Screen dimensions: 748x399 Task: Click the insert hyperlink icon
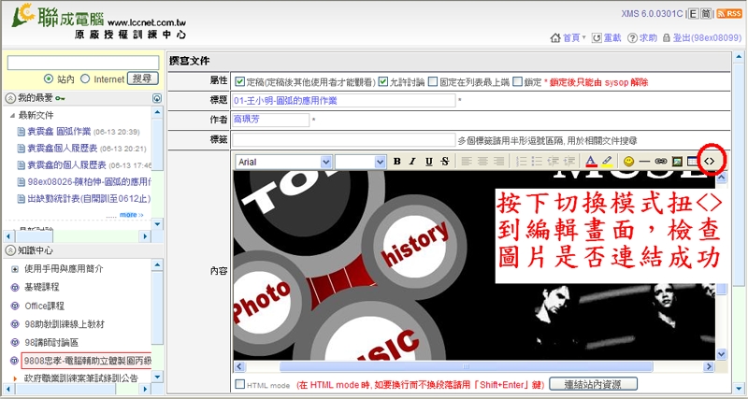pos(660,161)
